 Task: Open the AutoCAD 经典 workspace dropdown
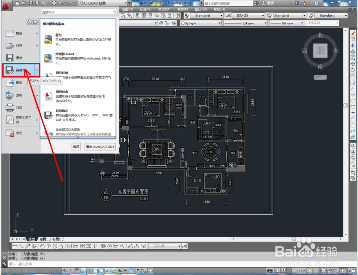[x=102, y=3]
